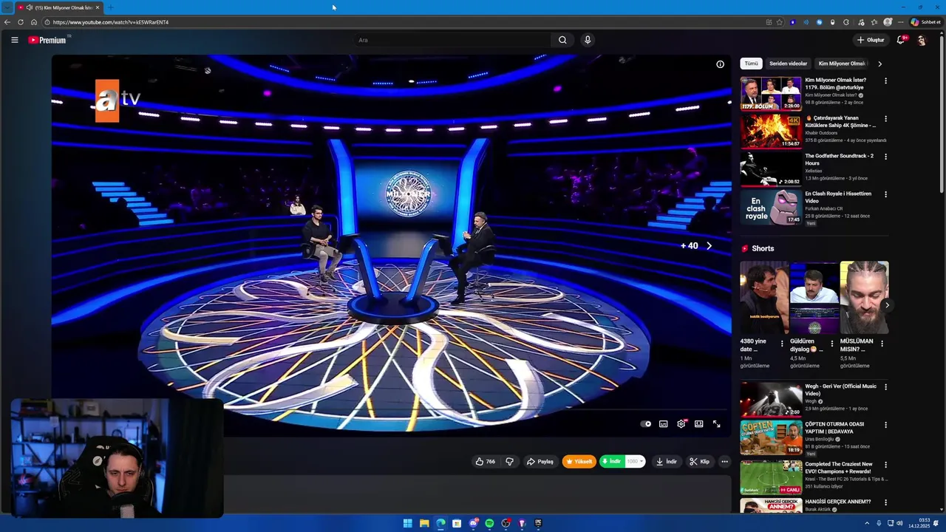Open options for 1179. Bölüm video
Screen dimensions: 946x532
tap(885, 81)
